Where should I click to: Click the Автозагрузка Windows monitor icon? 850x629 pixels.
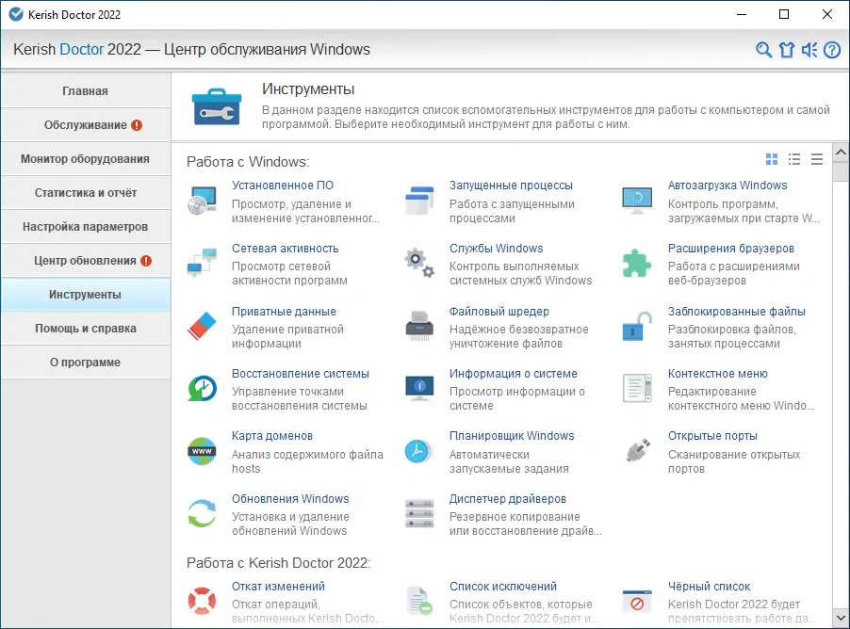(x=637, y=201)
